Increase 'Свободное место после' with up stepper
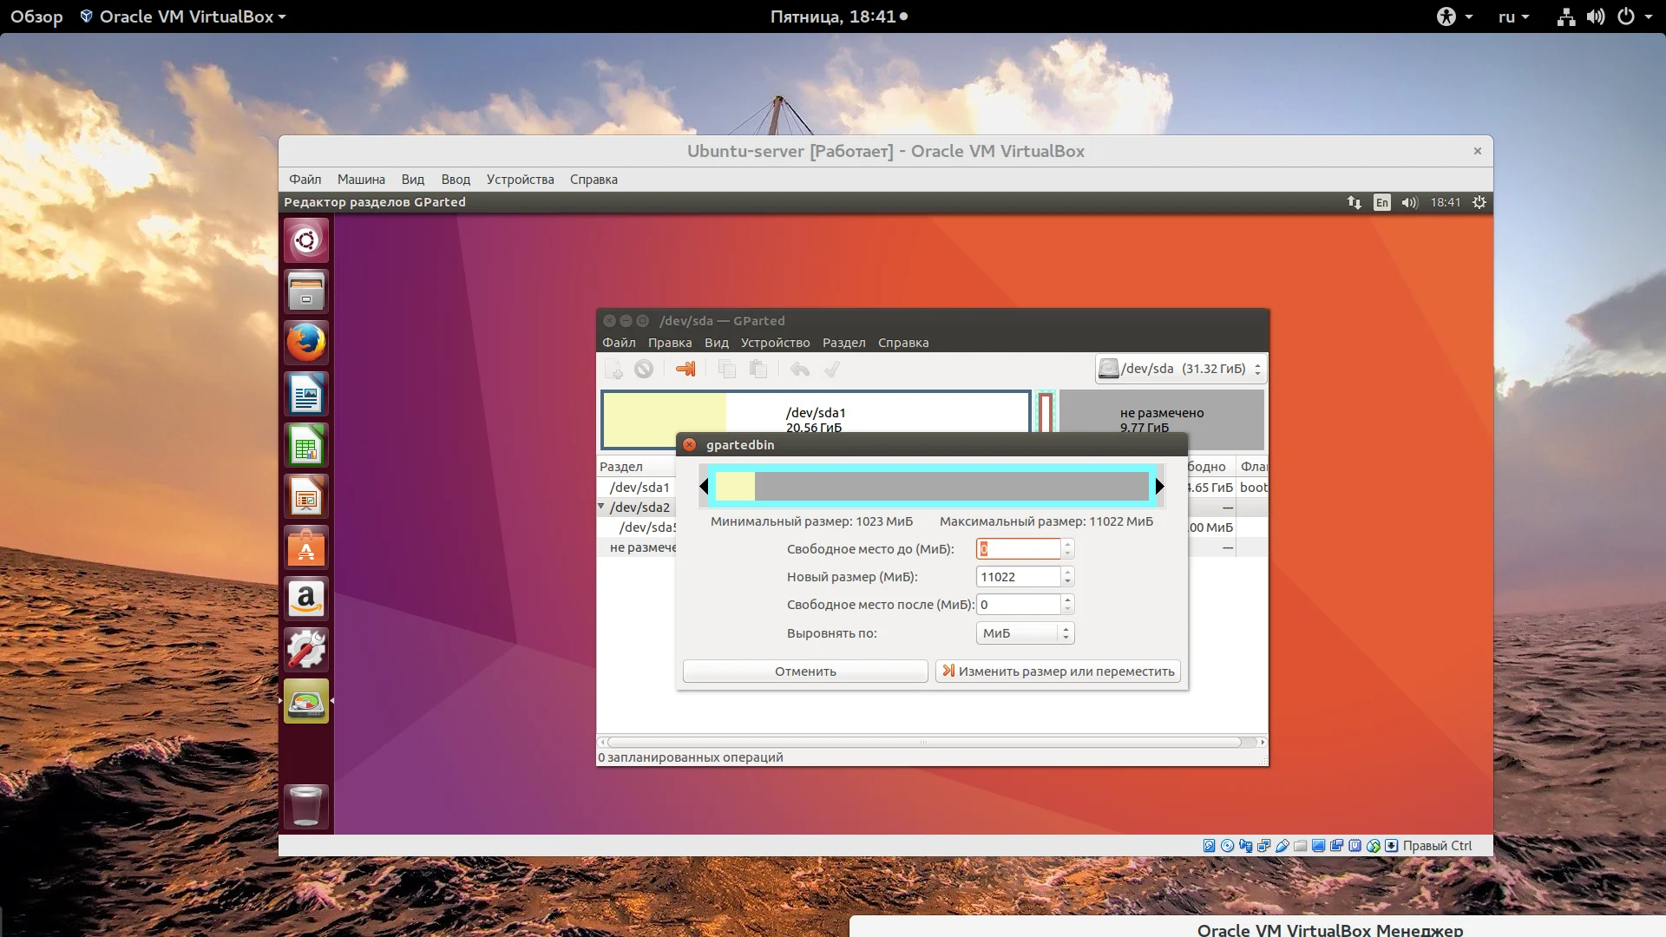Screen dimensions: 1666x937 point(1068,600)
